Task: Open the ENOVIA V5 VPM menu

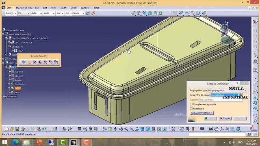Action: [24, 8]
